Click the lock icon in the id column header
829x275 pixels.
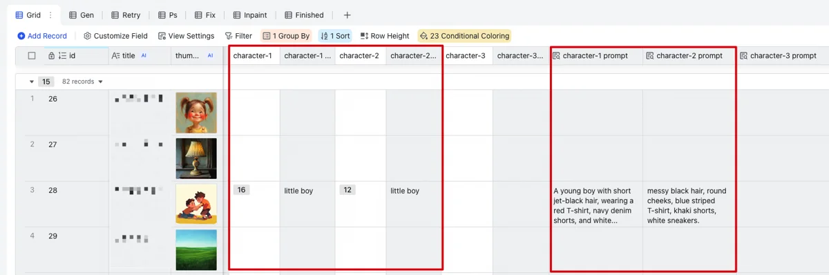(51, 55)
